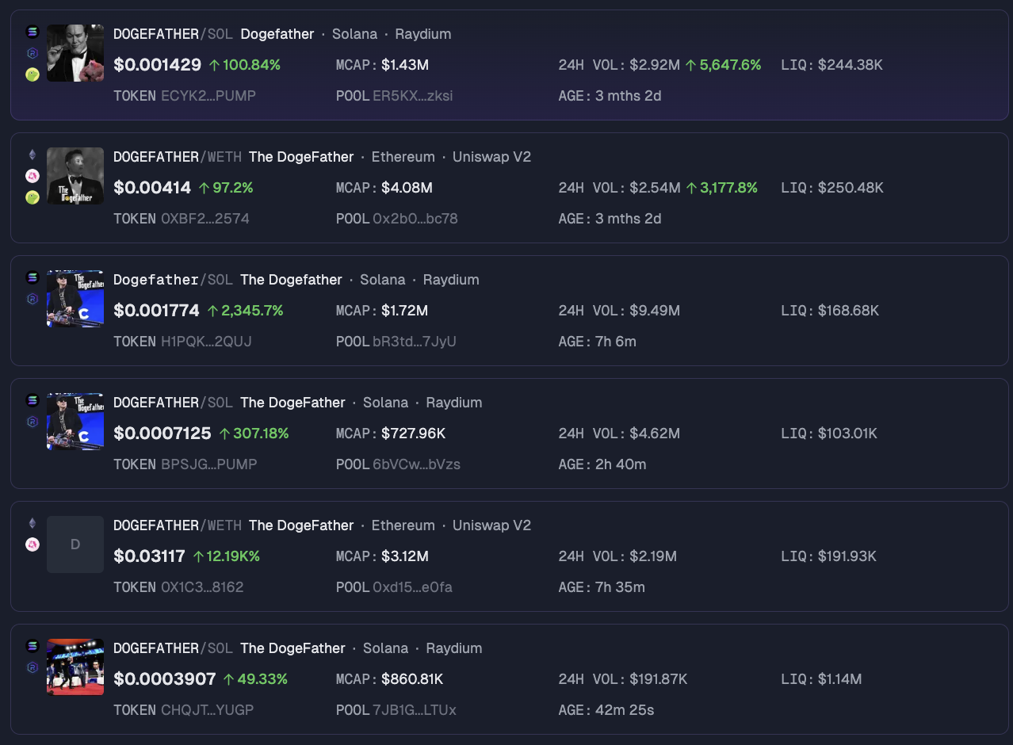
Task: Open the token thumbnail on the $0.001774 card
Action: point(75,299)
